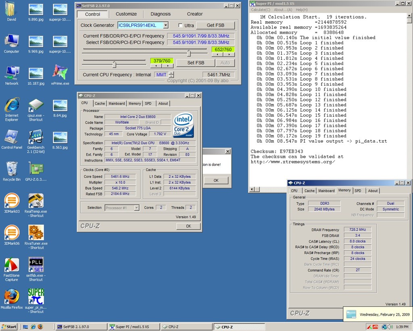413x331 pixels.
Task: Open the SPD tab in the CPU-Z window showing DRAM Frequency
Action: point(358,191)
